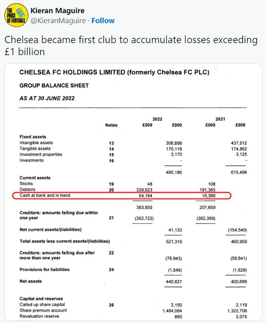The width and height of the screenshot is (266, 323).
Task: Click the Price of Football profile avatar
Action: (16, 16)
